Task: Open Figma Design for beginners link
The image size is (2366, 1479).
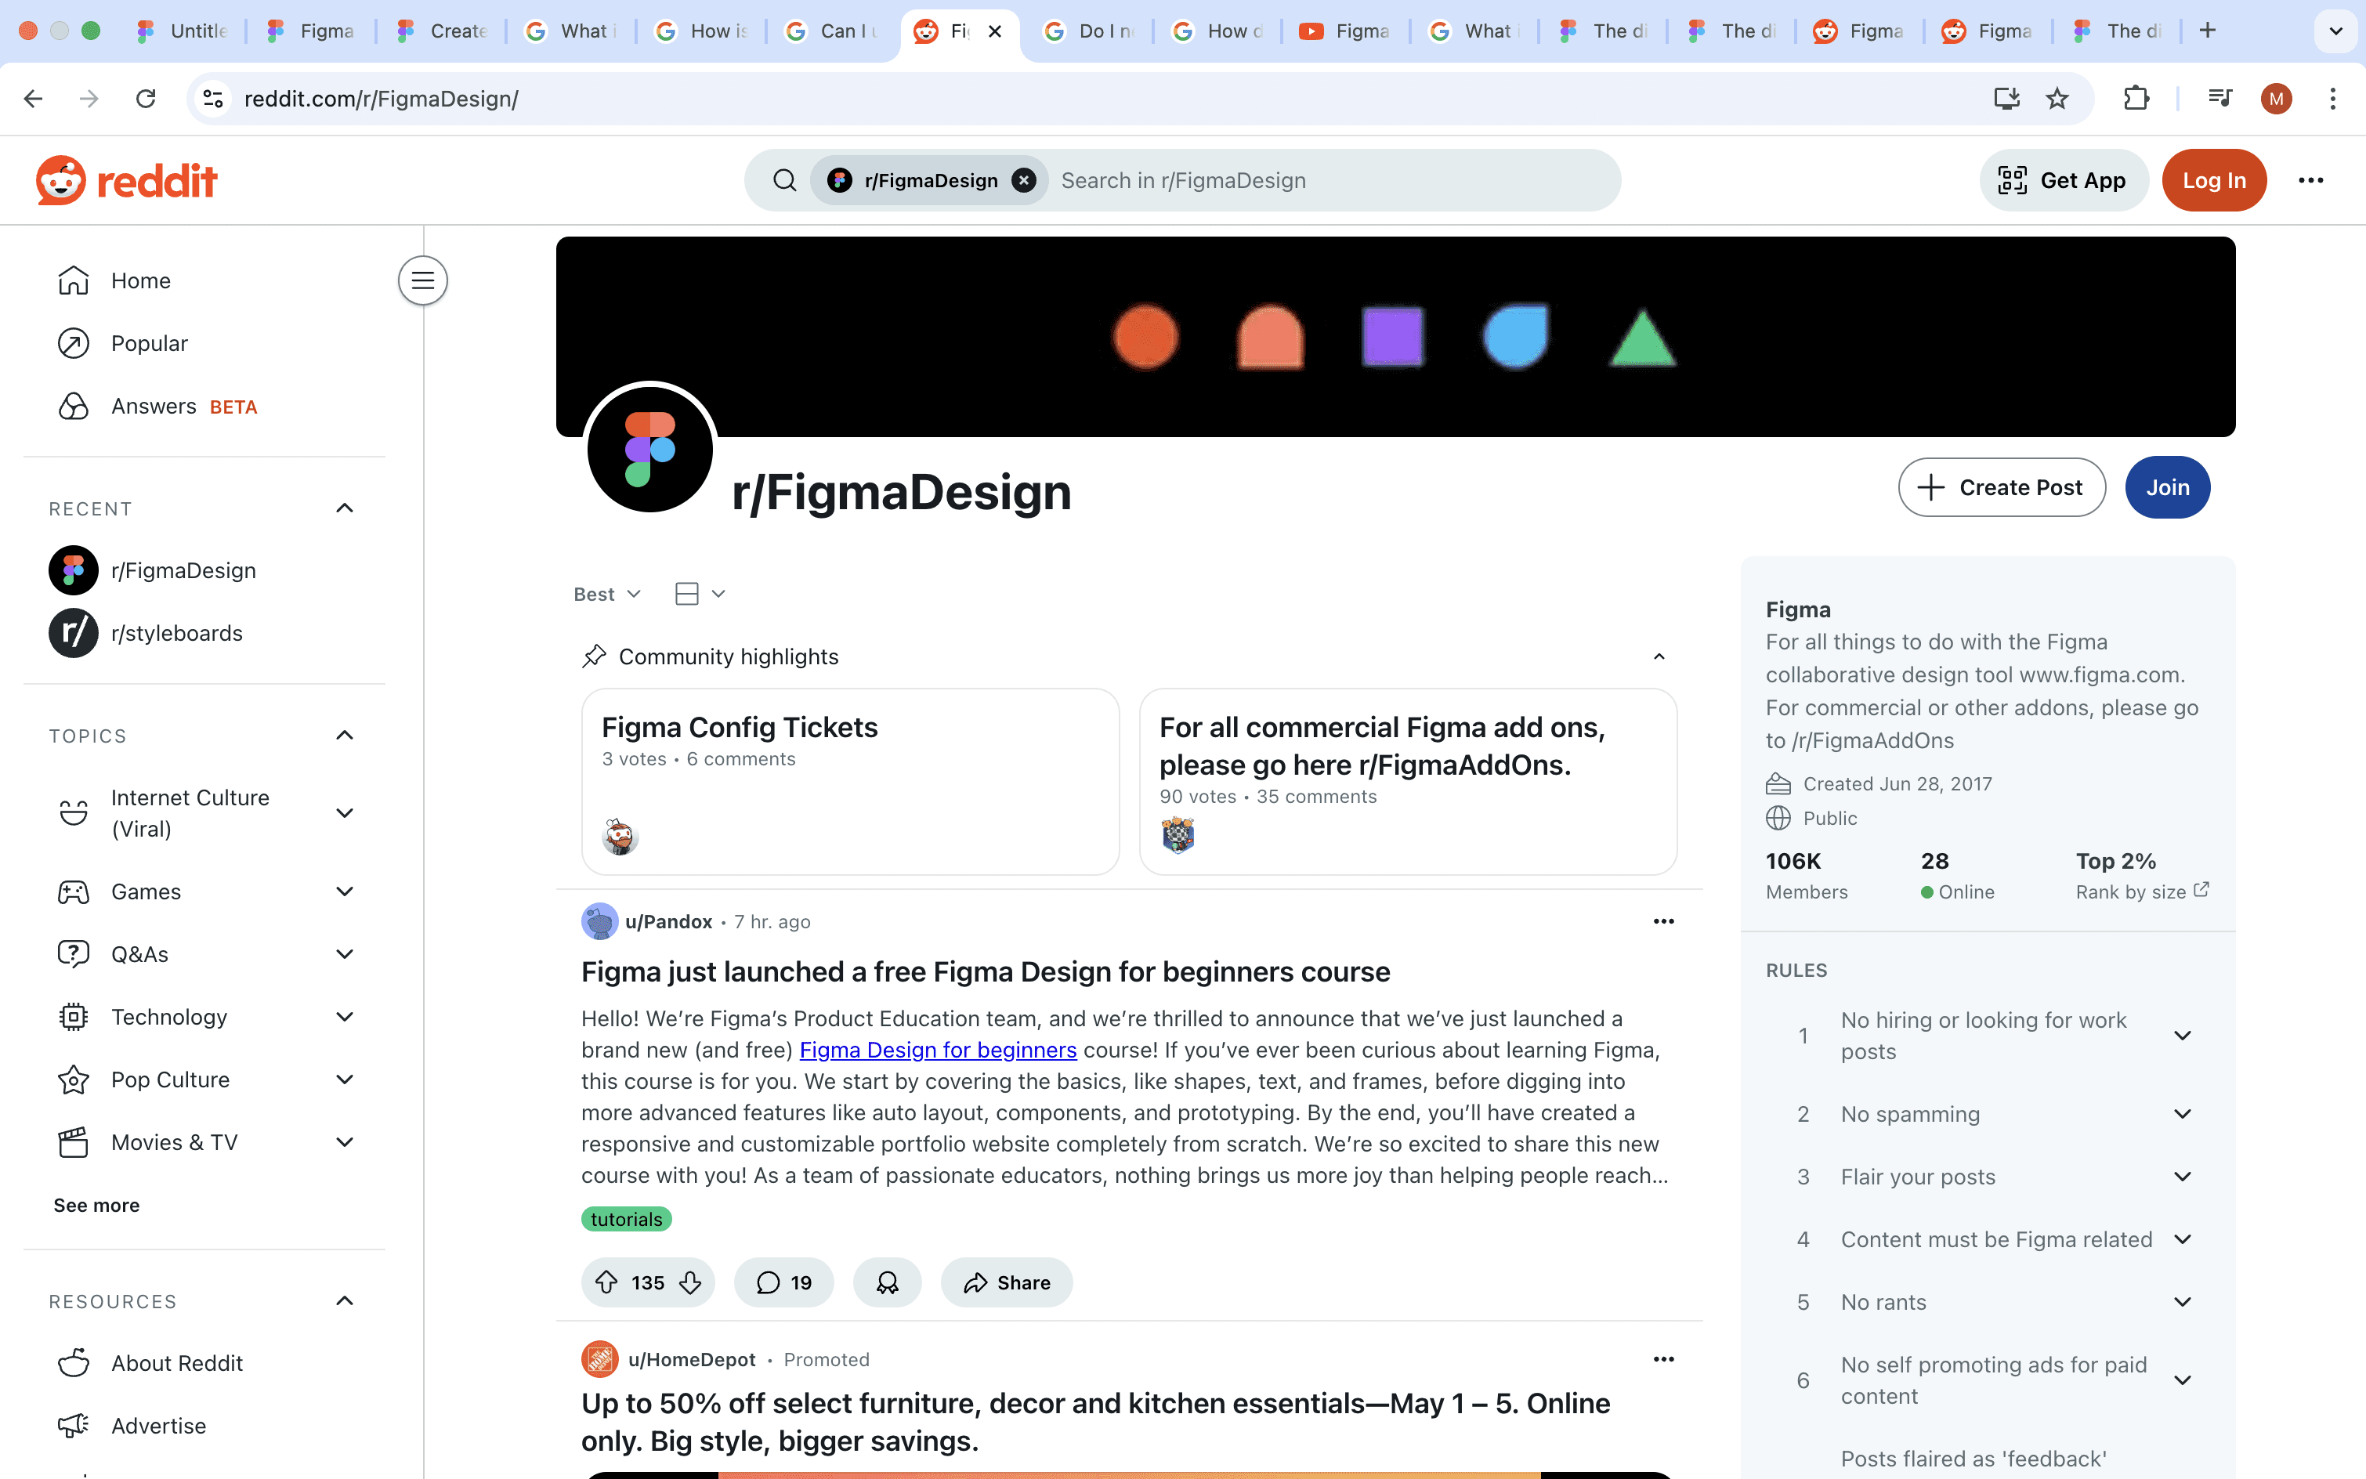Action: (937, 1050)
